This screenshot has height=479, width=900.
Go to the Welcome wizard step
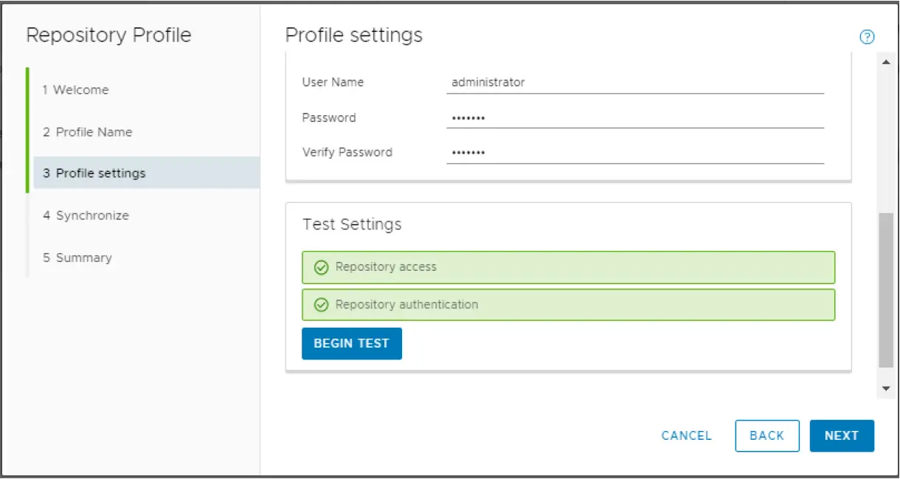click(x=75, y=90)
